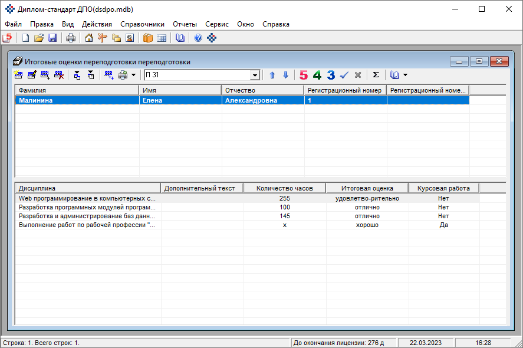Click the delete record icon with red X

(59, 75)
